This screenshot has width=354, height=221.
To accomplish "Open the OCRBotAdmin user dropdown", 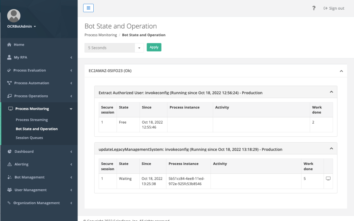I will tap(21, 26).
